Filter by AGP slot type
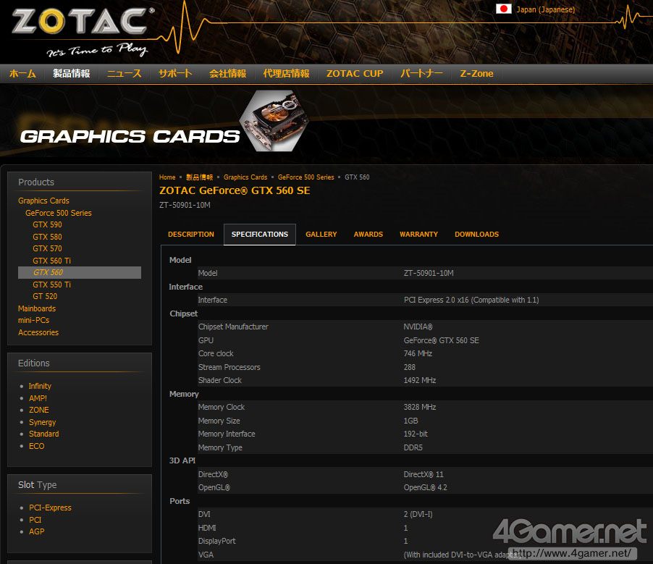 [36, 531]
